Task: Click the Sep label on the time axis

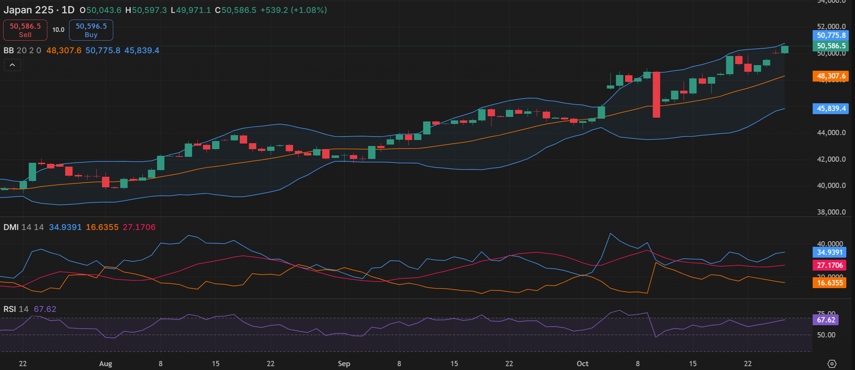Action: [x=344, y=364]
